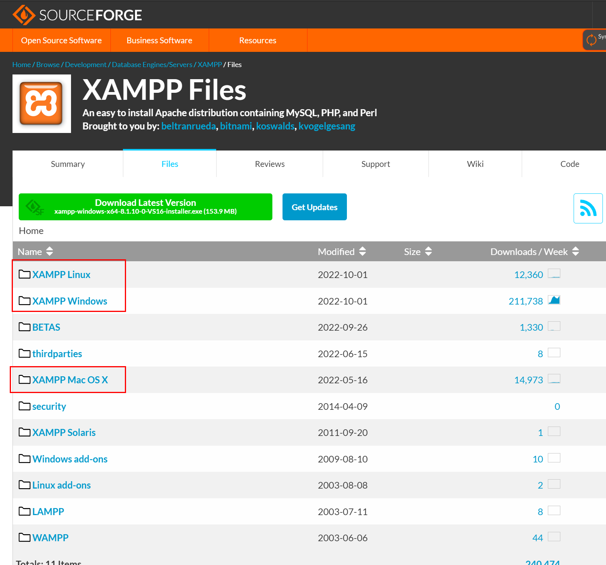This screenshot has width=606, height=565.
Task: Visit kvogelgesang profile link
Action: [327, 126]
